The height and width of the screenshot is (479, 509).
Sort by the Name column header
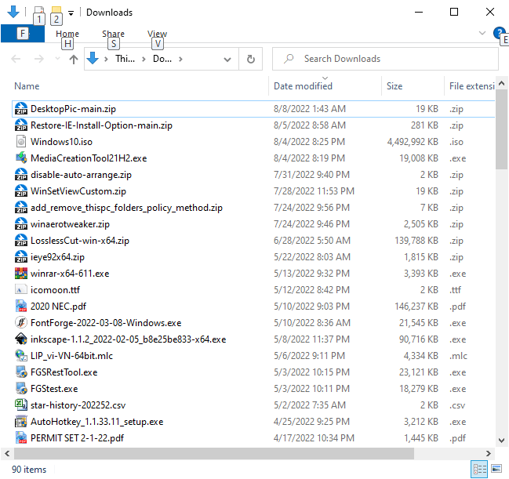click(27, 86)
